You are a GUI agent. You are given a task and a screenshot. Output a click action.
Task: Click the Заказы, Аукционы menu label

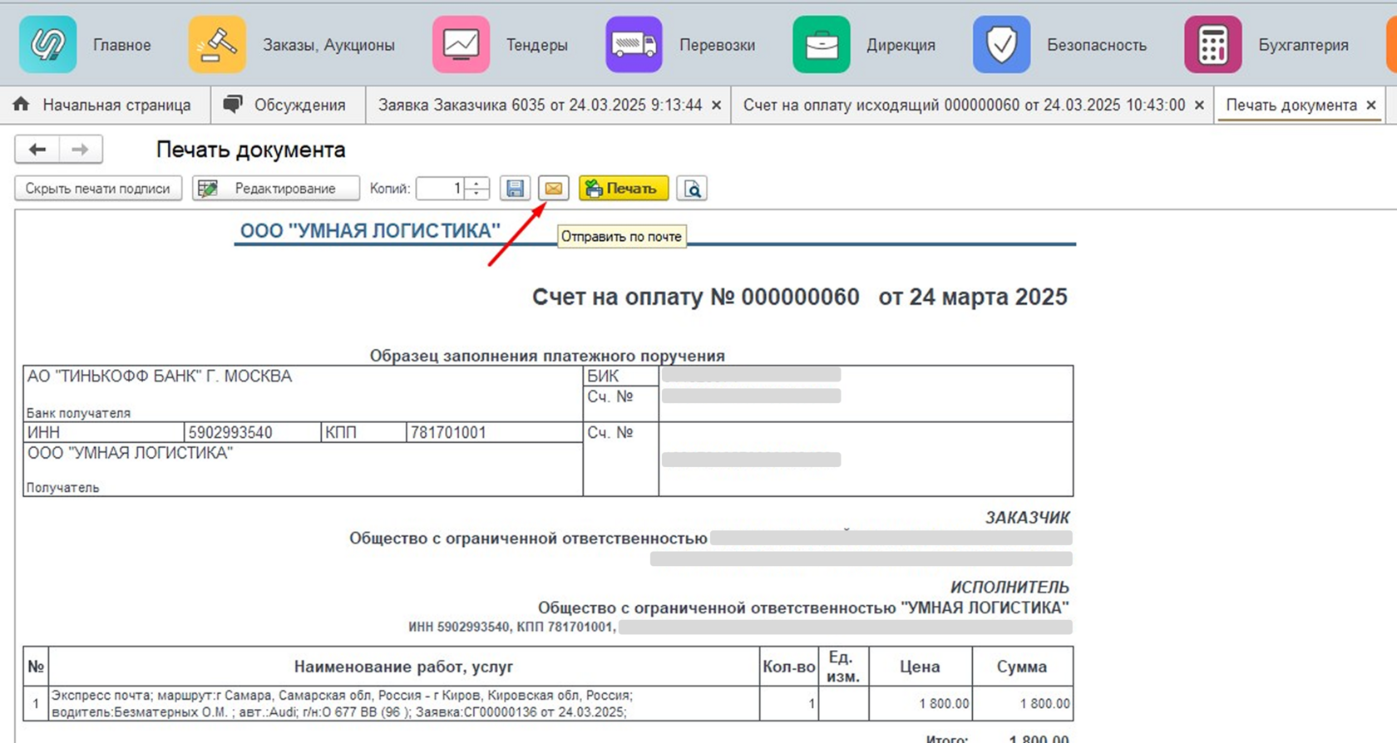329,45
